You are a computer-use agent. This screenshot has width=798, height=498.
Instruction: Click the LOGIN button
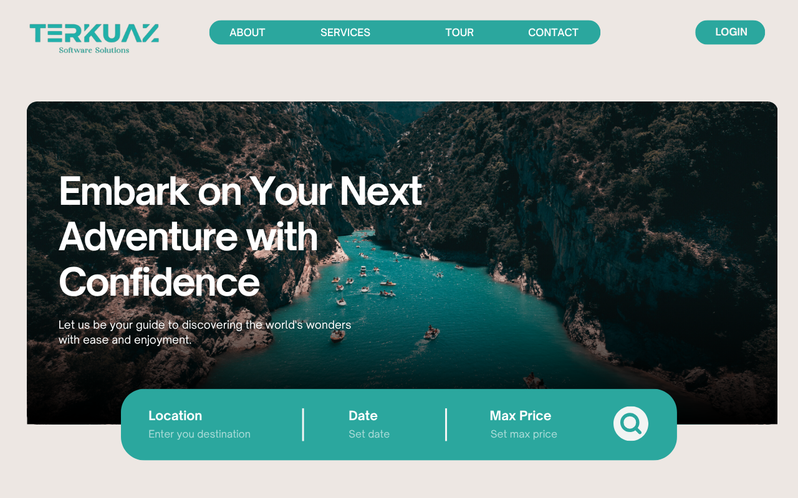click(730, 32)
